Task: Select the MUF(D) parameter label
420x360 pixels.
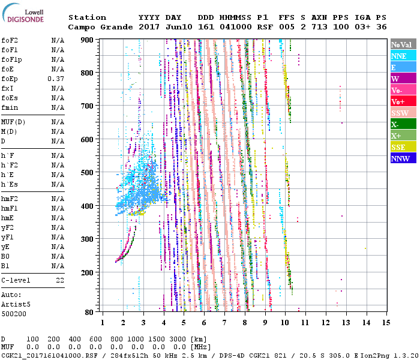Action: pos(13,122)
